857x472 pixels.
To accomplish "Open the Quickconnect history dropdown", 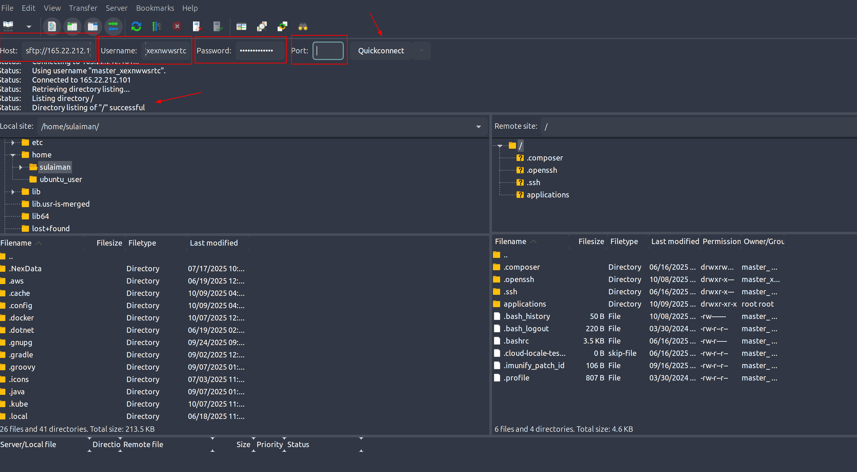I will coord(421,51).
